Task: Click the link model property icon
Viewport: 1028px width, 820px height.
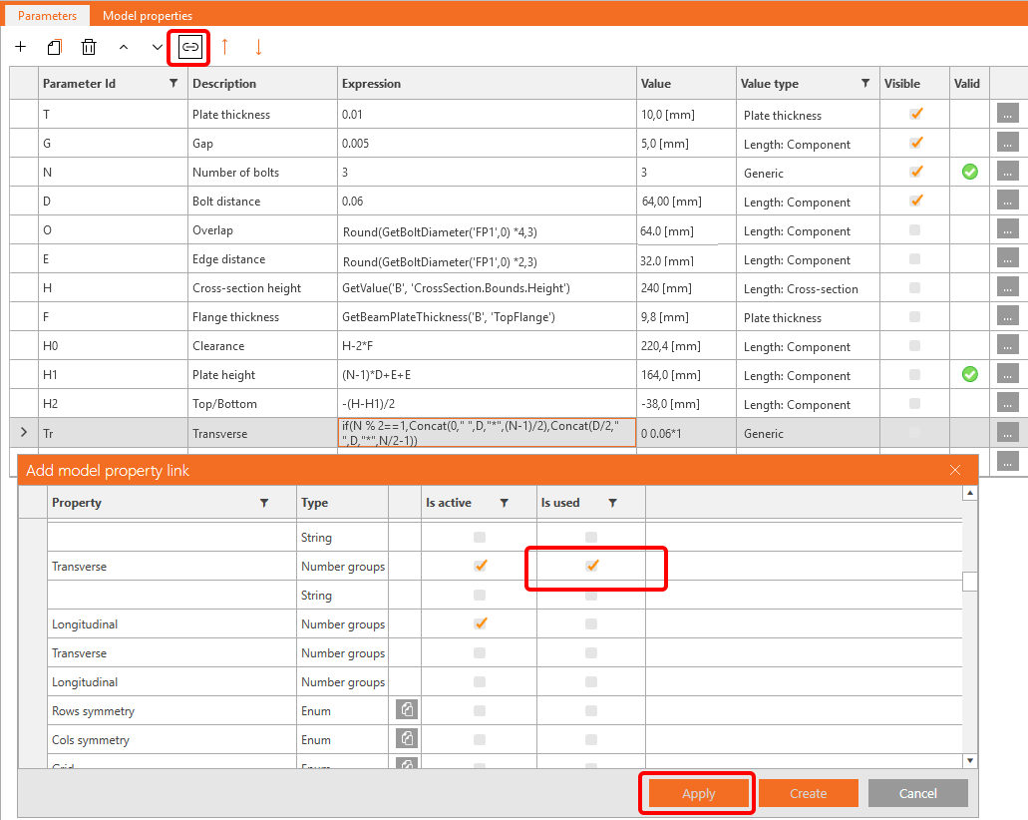Action: pyautogui.click(x=189, y=47)
